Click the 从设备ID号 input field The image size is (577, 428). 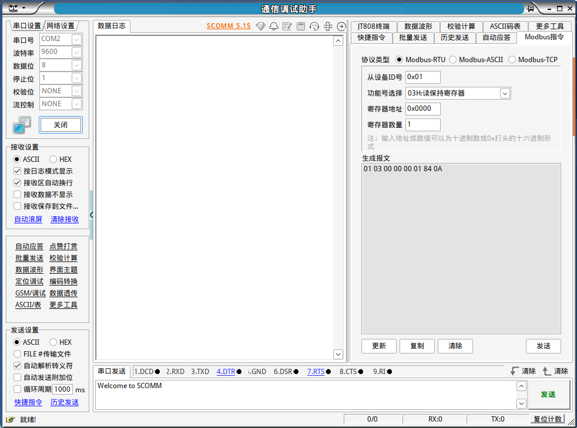pos(423,77)
